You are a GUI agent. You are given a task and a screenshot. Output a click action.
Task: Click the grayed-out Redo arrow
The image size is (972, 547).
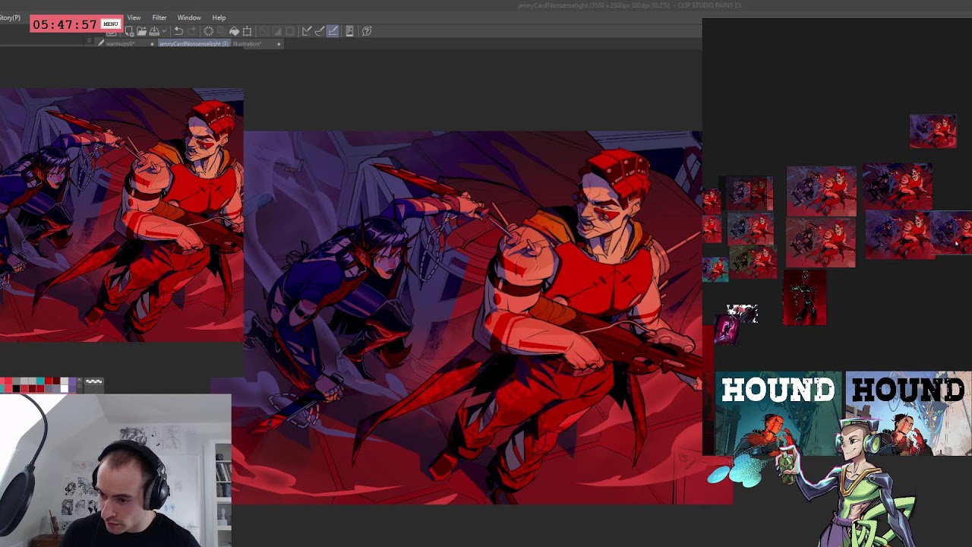[x=191, y=31]
